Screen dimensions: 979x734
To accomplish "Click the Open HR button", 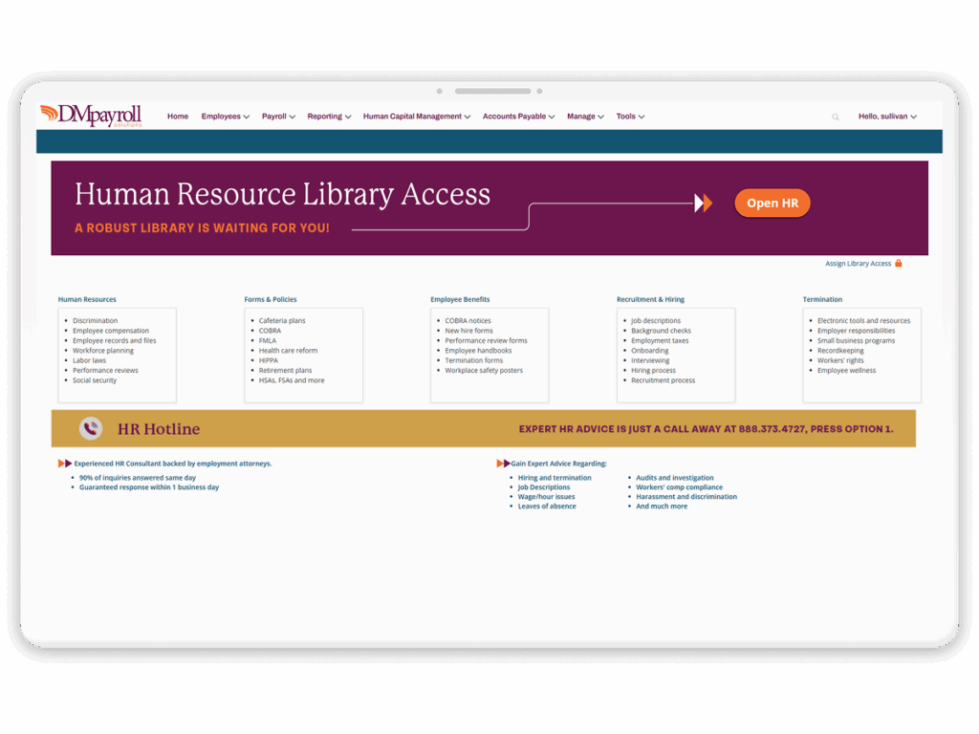I will pyautogui.click(x=772, y=203).
